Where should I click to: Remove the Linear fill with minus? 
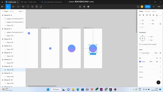(x=160, y=62)
